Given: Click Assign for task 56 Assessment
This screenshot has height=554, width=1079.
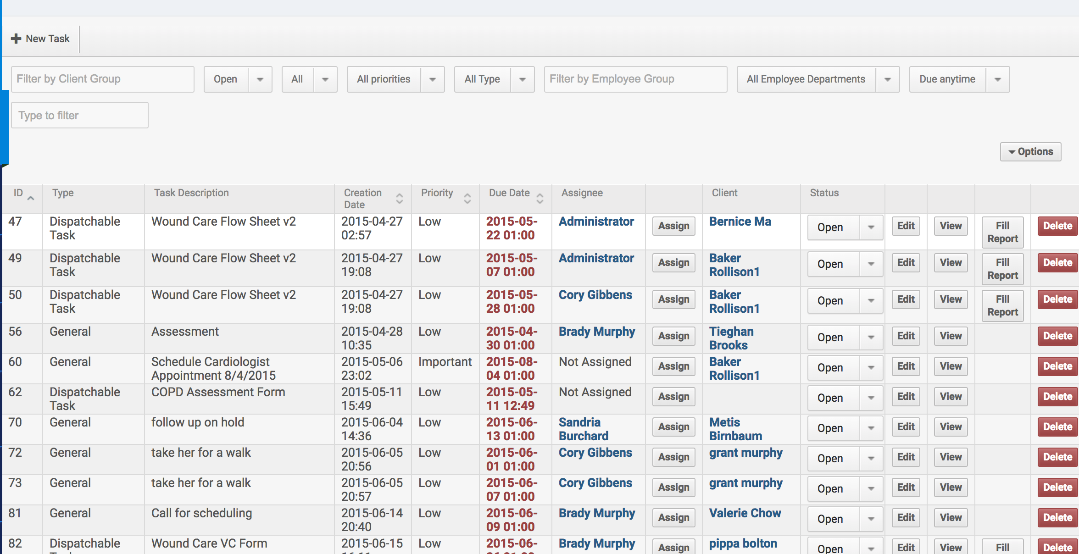Looking at the screenshot, I should coord(673,336).
